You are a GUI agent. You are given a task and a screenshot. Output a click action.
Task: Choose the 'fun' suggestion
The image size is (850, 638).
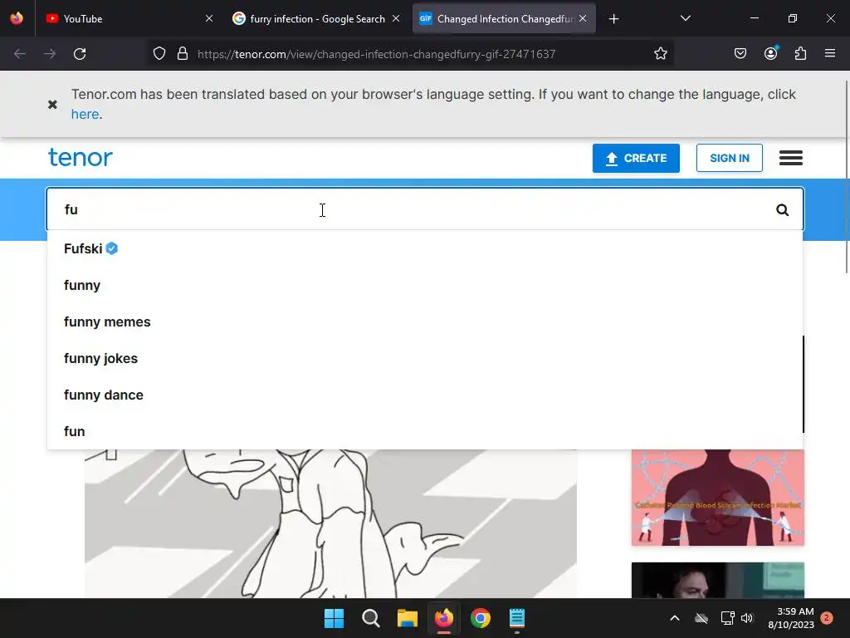point(424,431)
